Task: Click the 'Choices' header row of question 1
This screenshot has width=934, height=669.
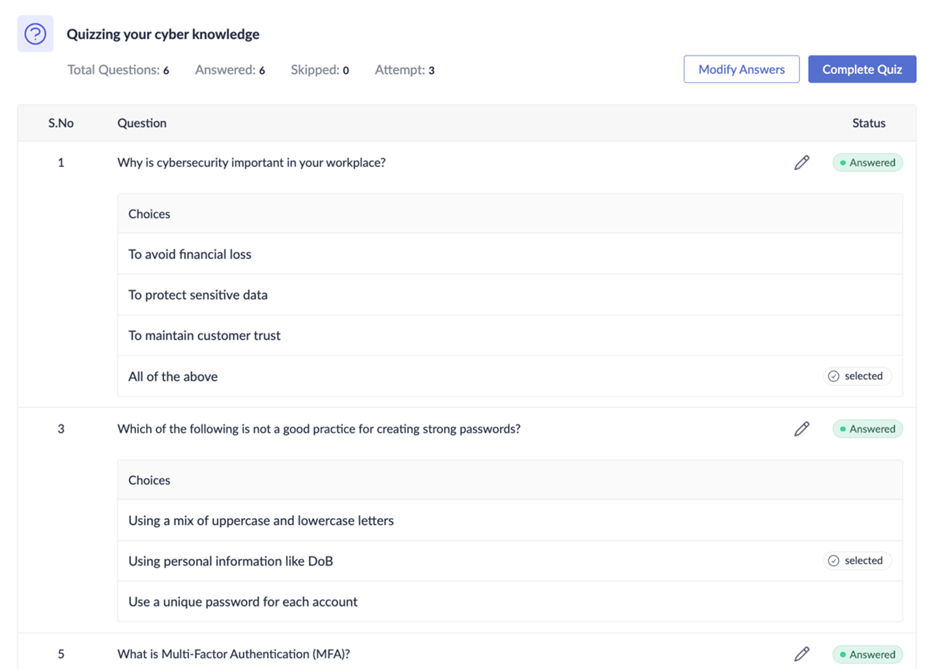Action: (x=149, y=214)
